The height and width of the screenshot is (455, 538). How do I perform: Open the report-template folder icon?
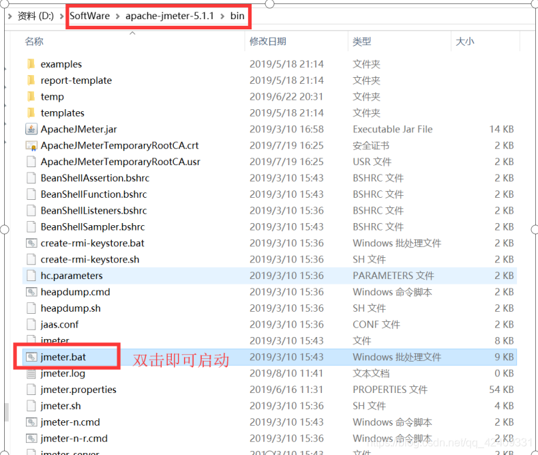click(x=31, y=80)
